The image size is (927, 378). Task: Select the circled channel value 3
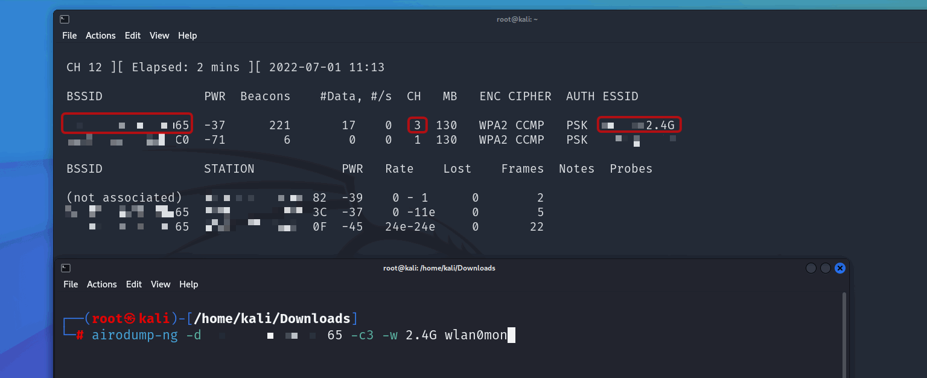pyautogui.click(x=416, y=124)
